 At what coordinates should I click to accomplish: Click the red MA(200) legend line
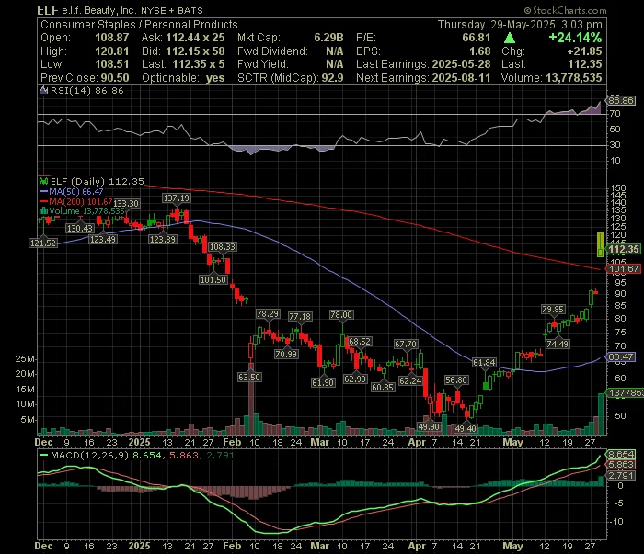tap(43, 202)
